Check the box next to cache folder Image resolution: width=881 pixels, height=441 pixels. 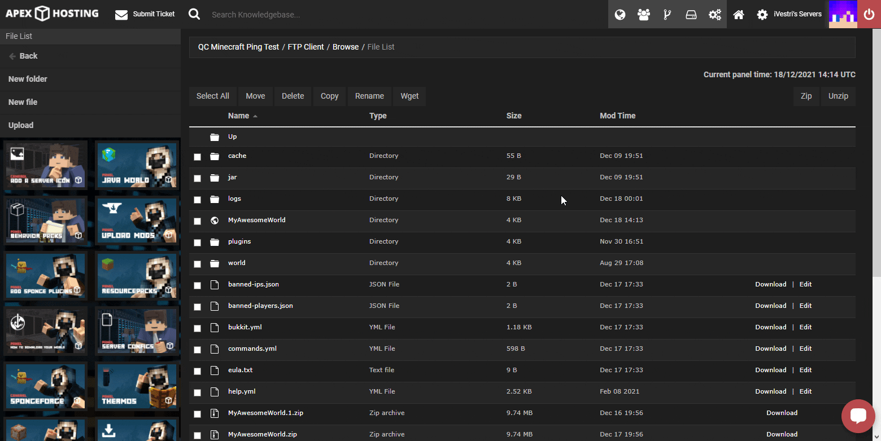(x=197, y=157)
